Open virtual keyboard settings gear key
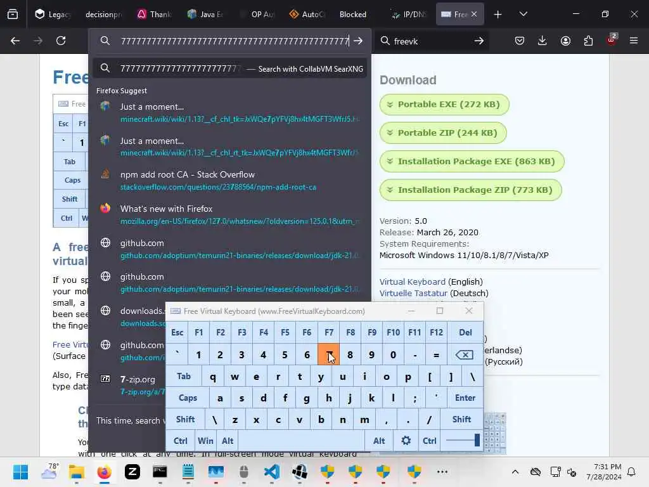 click(x=406, y=441)
